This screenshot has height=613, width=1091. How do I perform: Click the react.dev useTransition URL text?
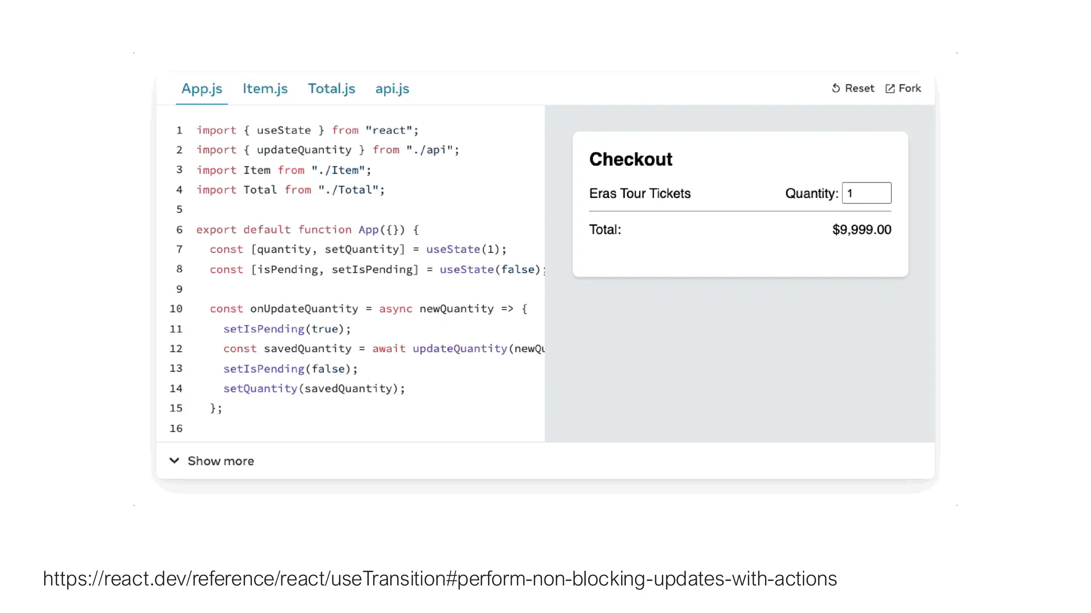[439, 579]
